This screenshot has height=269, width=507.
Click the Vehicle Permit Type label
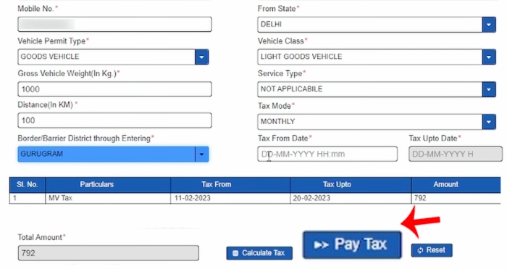(x=53, y=41)
